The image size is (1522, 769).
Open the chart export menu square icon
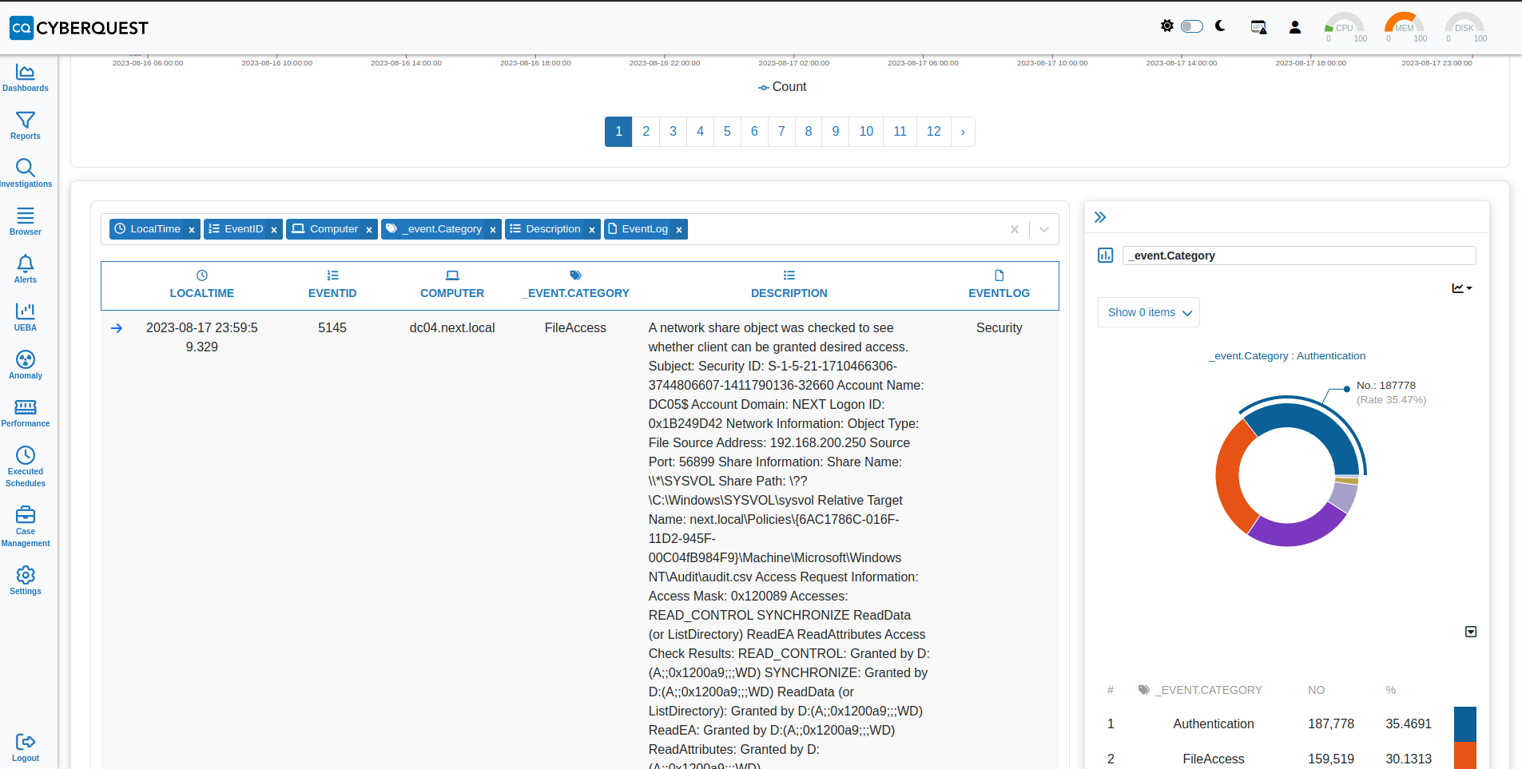click(x=1471, y=632)
